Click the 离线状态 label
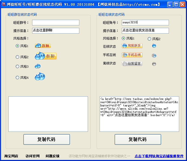The image size is (187, 161). point(109,63)
